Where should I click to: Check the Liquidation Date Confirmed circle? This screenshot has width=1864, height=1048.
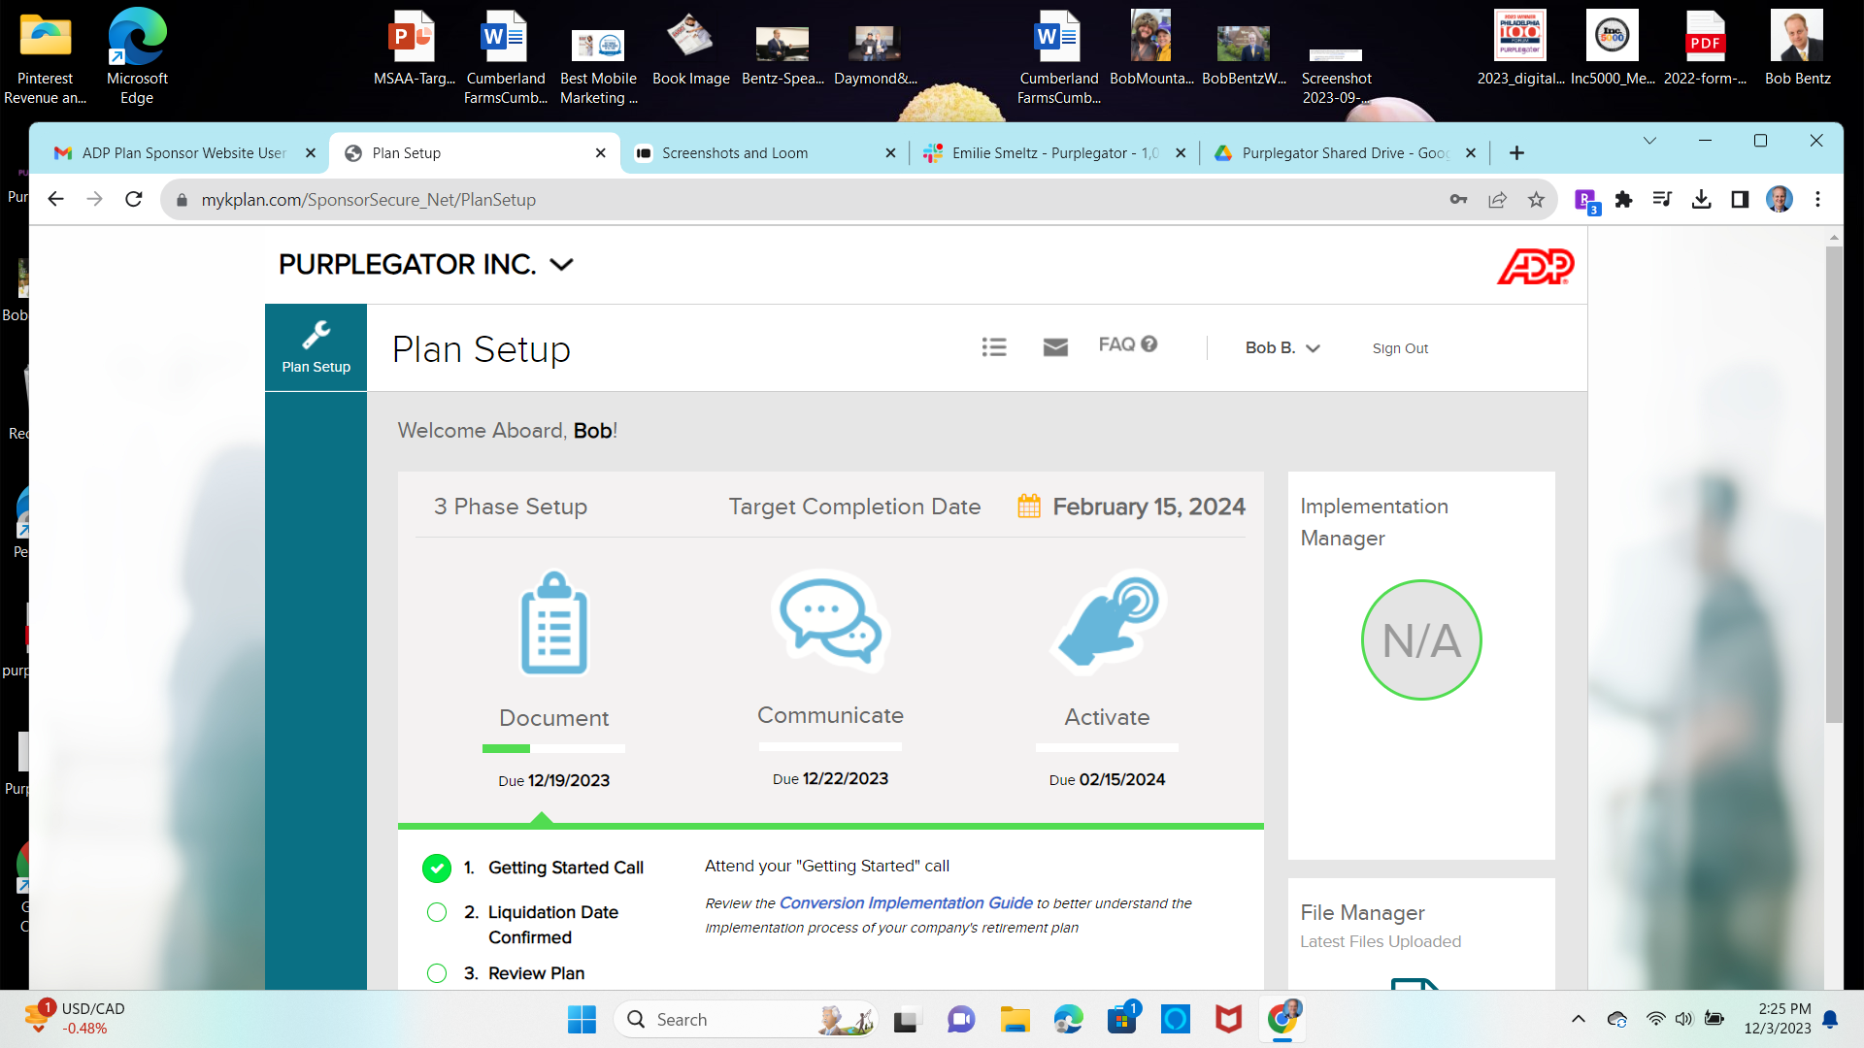[437, 912]
